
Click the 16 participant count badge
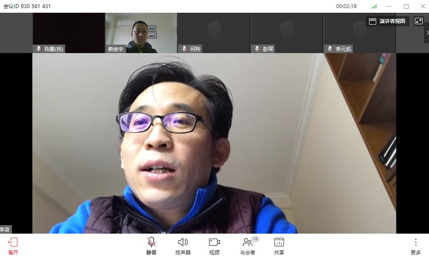pos(255,239)
